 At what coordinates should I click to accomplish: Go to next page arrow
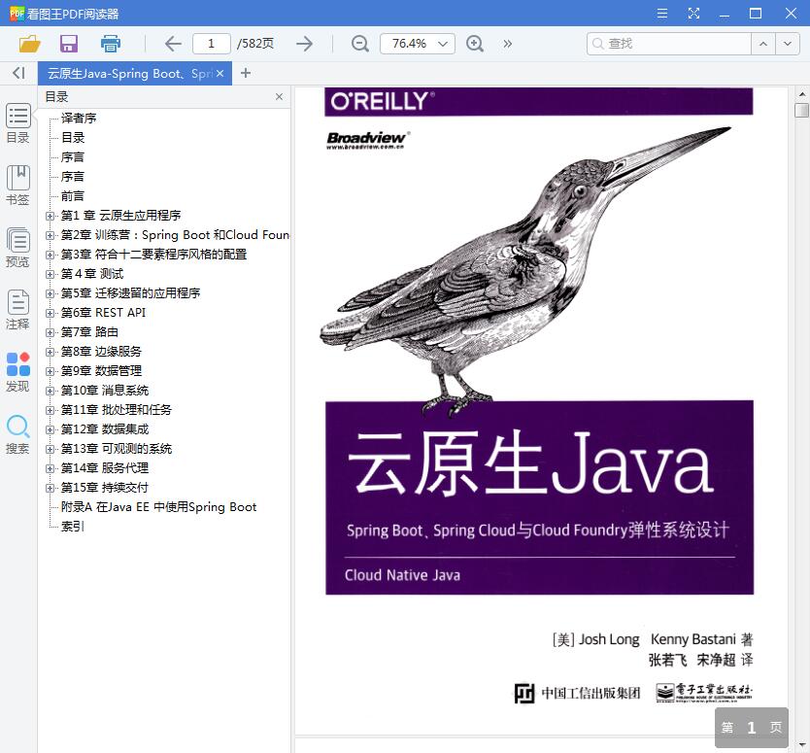tap(305, 44)
